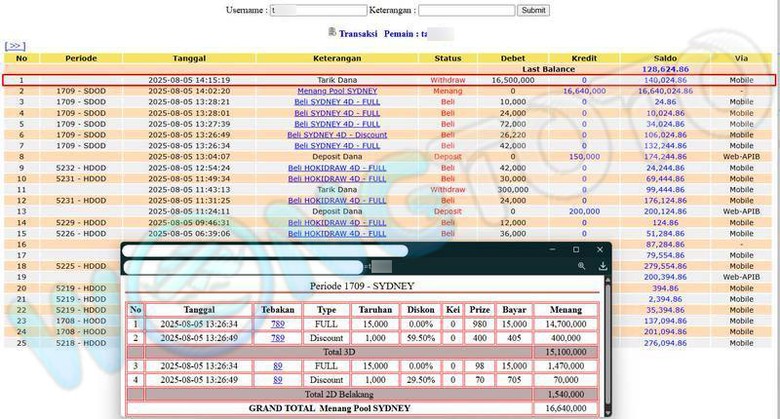Click the Withdraw status in row 1
The height and width of the screenshot is (419, 780).
448,80
